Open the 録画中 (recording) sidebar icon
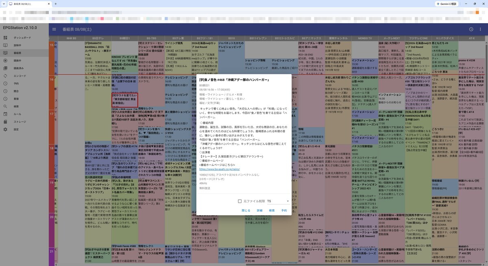Image resolution: width=488 pixels, height=266 pixels. click(5, 60)
